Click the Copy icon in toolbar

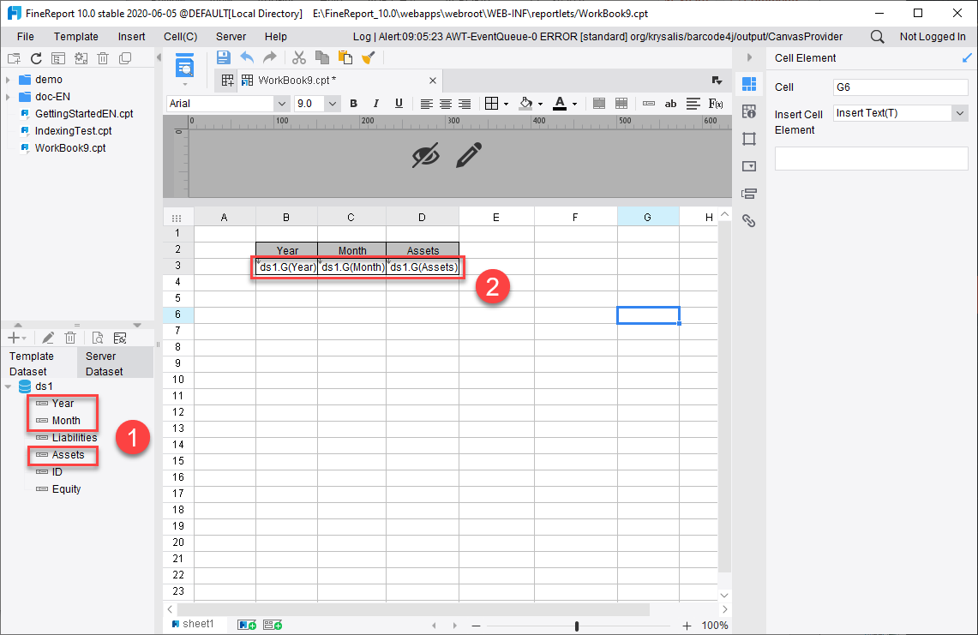click(322, 58)
